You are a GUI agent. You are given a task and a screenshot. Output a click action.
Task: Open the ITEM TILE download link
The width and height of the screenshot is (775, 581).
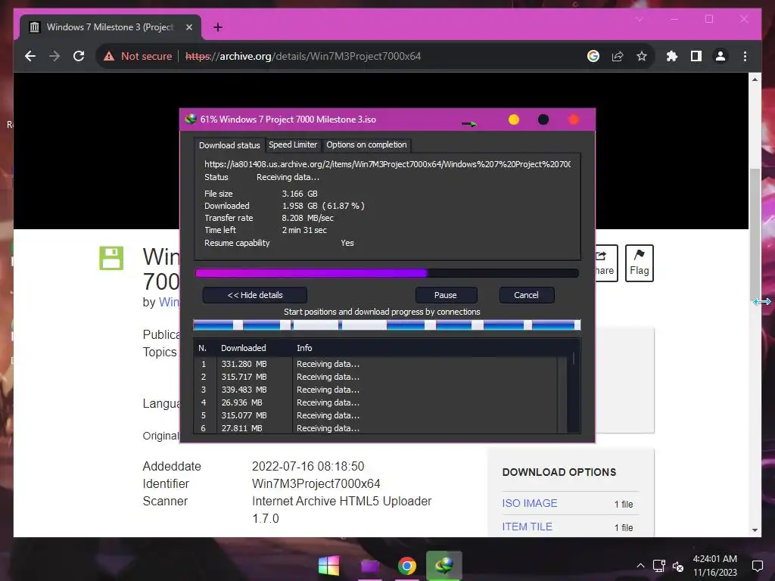pos(527,527)
